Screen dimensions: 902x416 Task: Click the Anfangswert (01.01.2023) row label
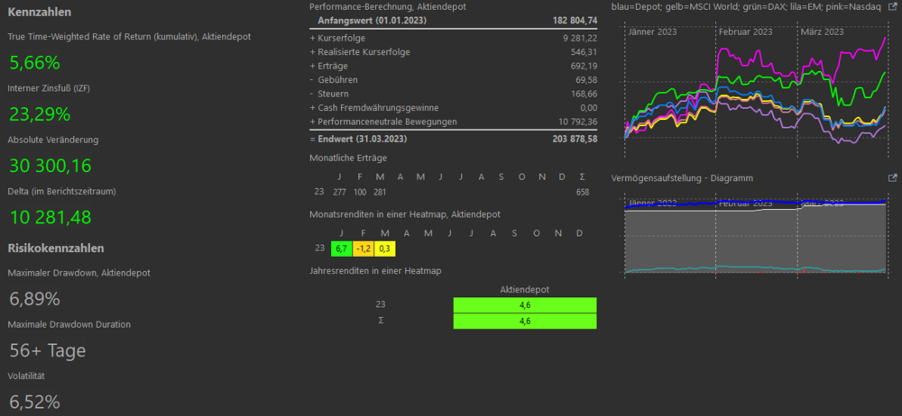coord(373,20)
